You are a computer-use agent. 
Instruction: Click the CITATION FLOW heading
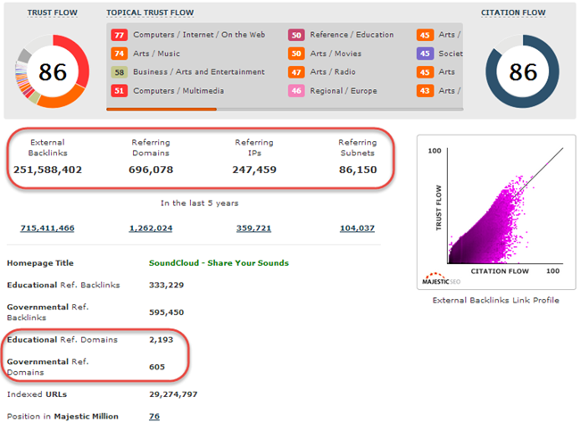[513, 12]
